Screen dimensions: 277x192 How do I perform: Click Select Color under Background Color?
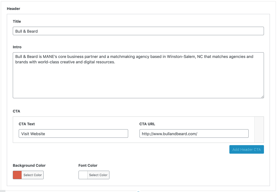click(33, 175)
